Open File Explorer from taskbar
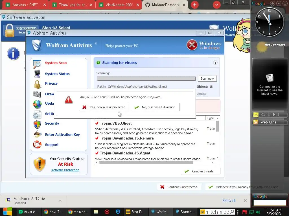 [96, 212]
